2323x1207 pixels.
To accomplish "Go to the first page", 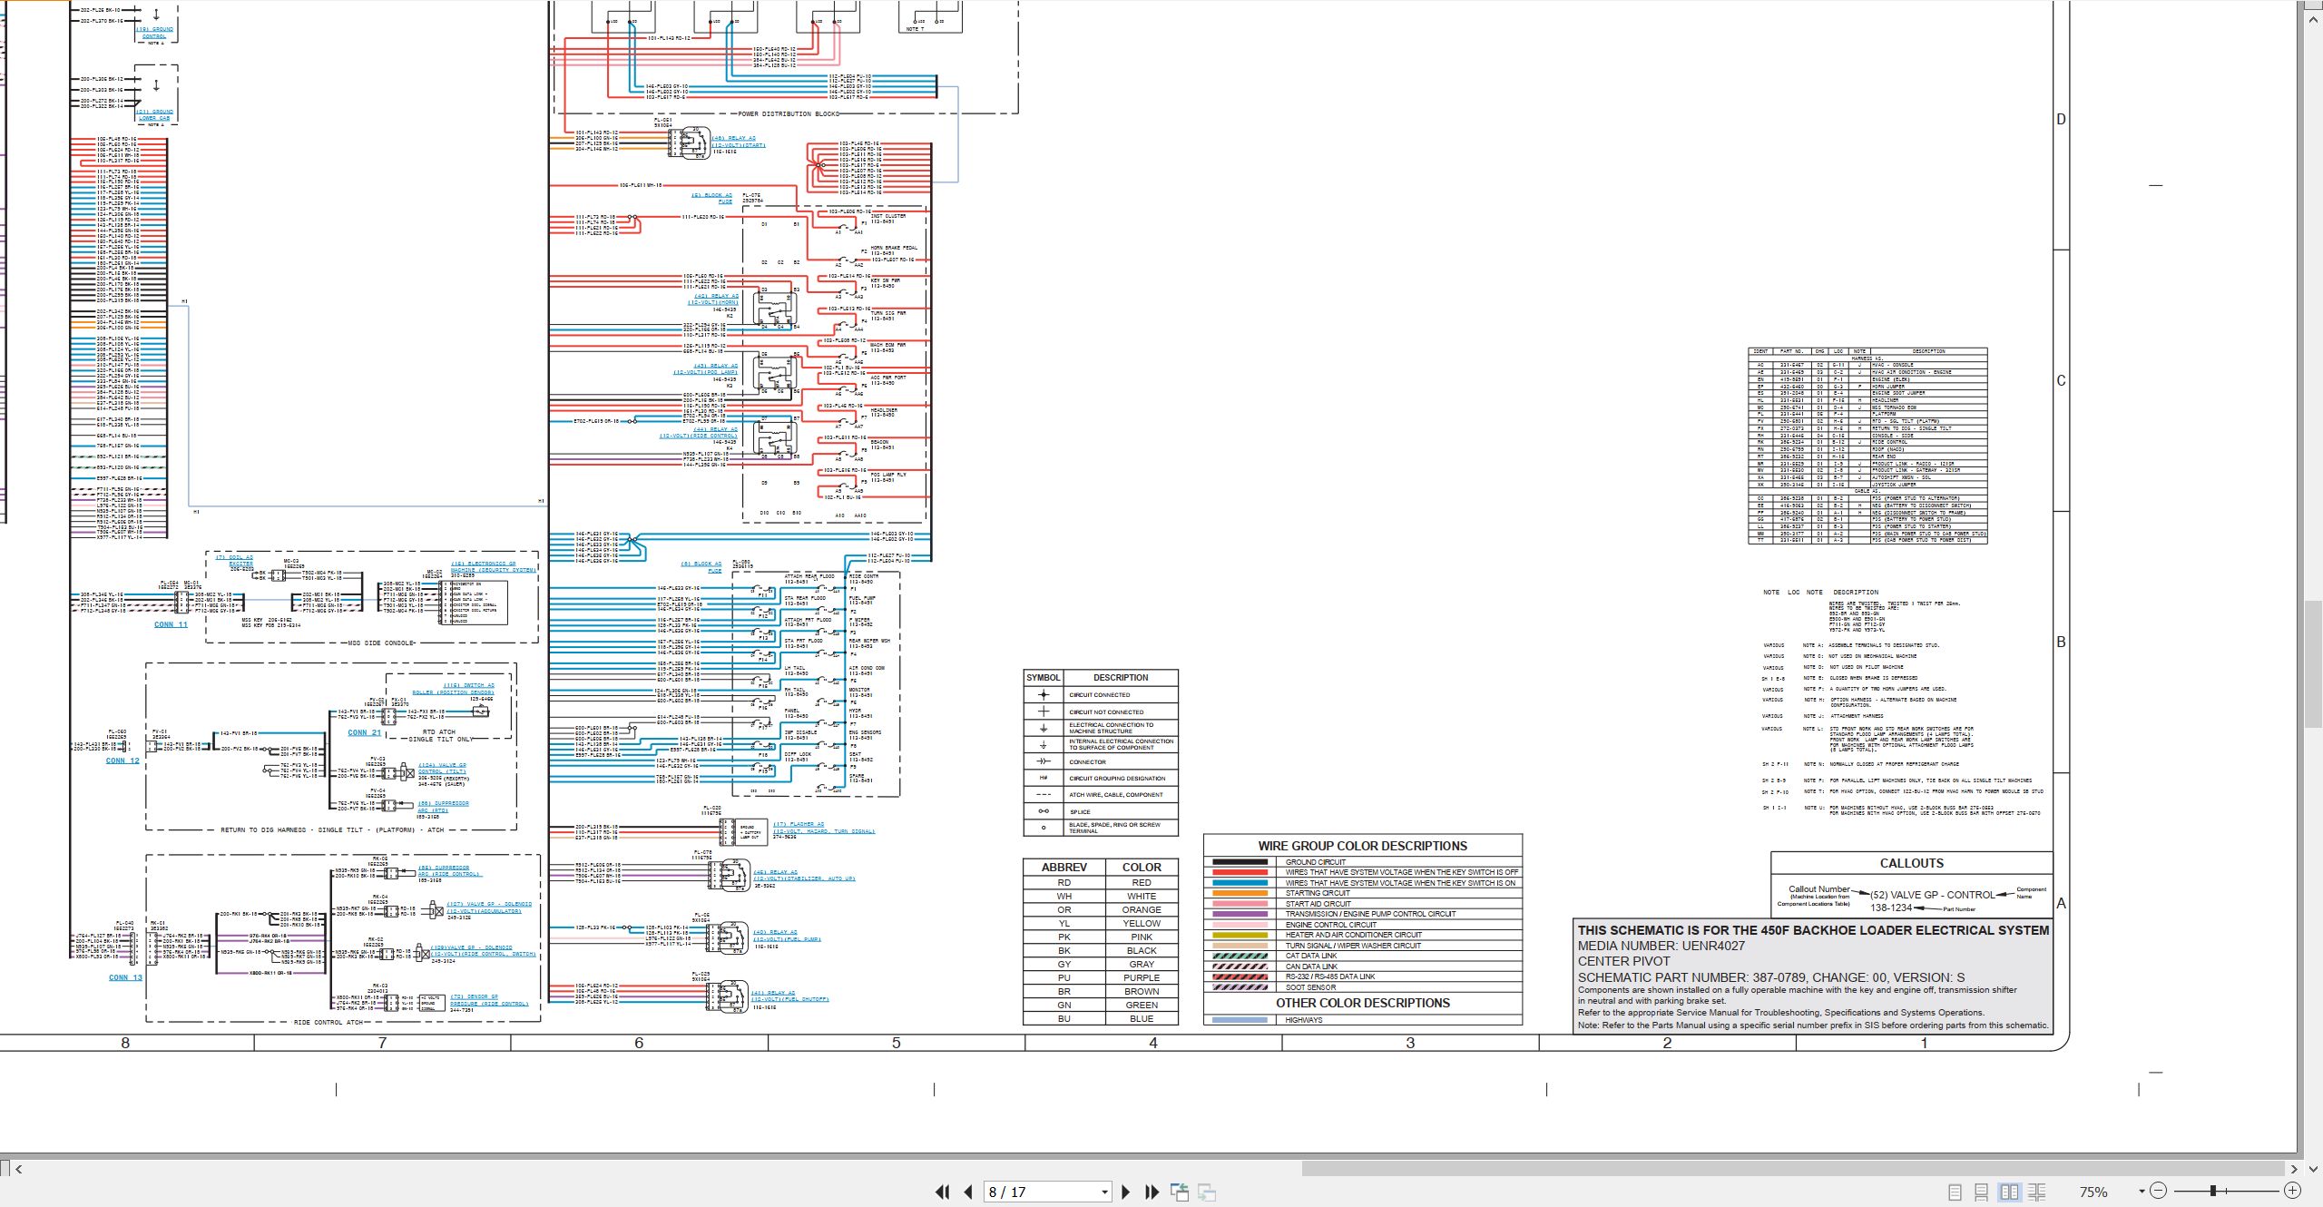I will [x=943, y=1192].
